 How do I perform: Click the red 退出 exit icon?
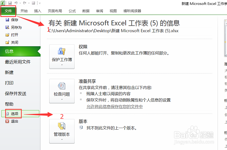tap(7, 121)
